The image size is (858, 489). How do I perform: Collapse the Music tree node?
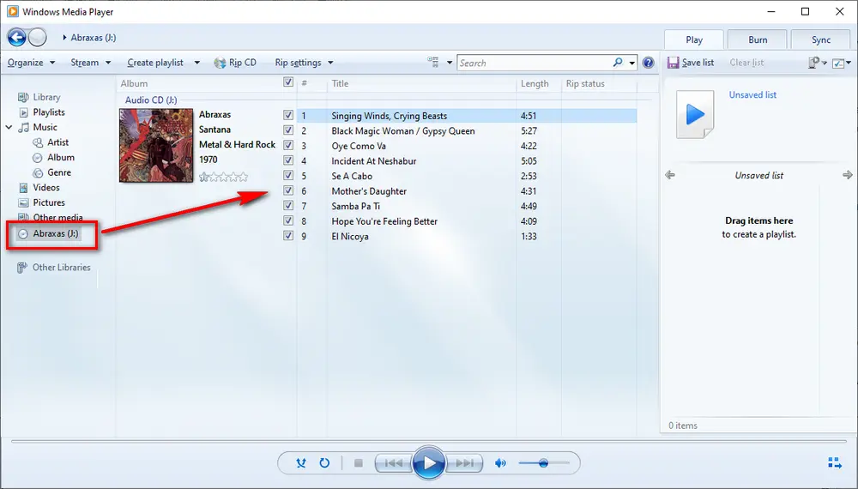(9, 127)
